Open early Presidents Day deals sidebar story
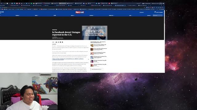This screenshot has height=110, width=197. click(x=100, y=57)
